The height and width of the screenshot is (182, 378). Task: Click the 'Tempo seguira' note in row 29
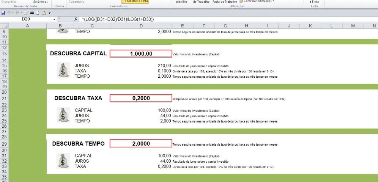click(225, 145)
